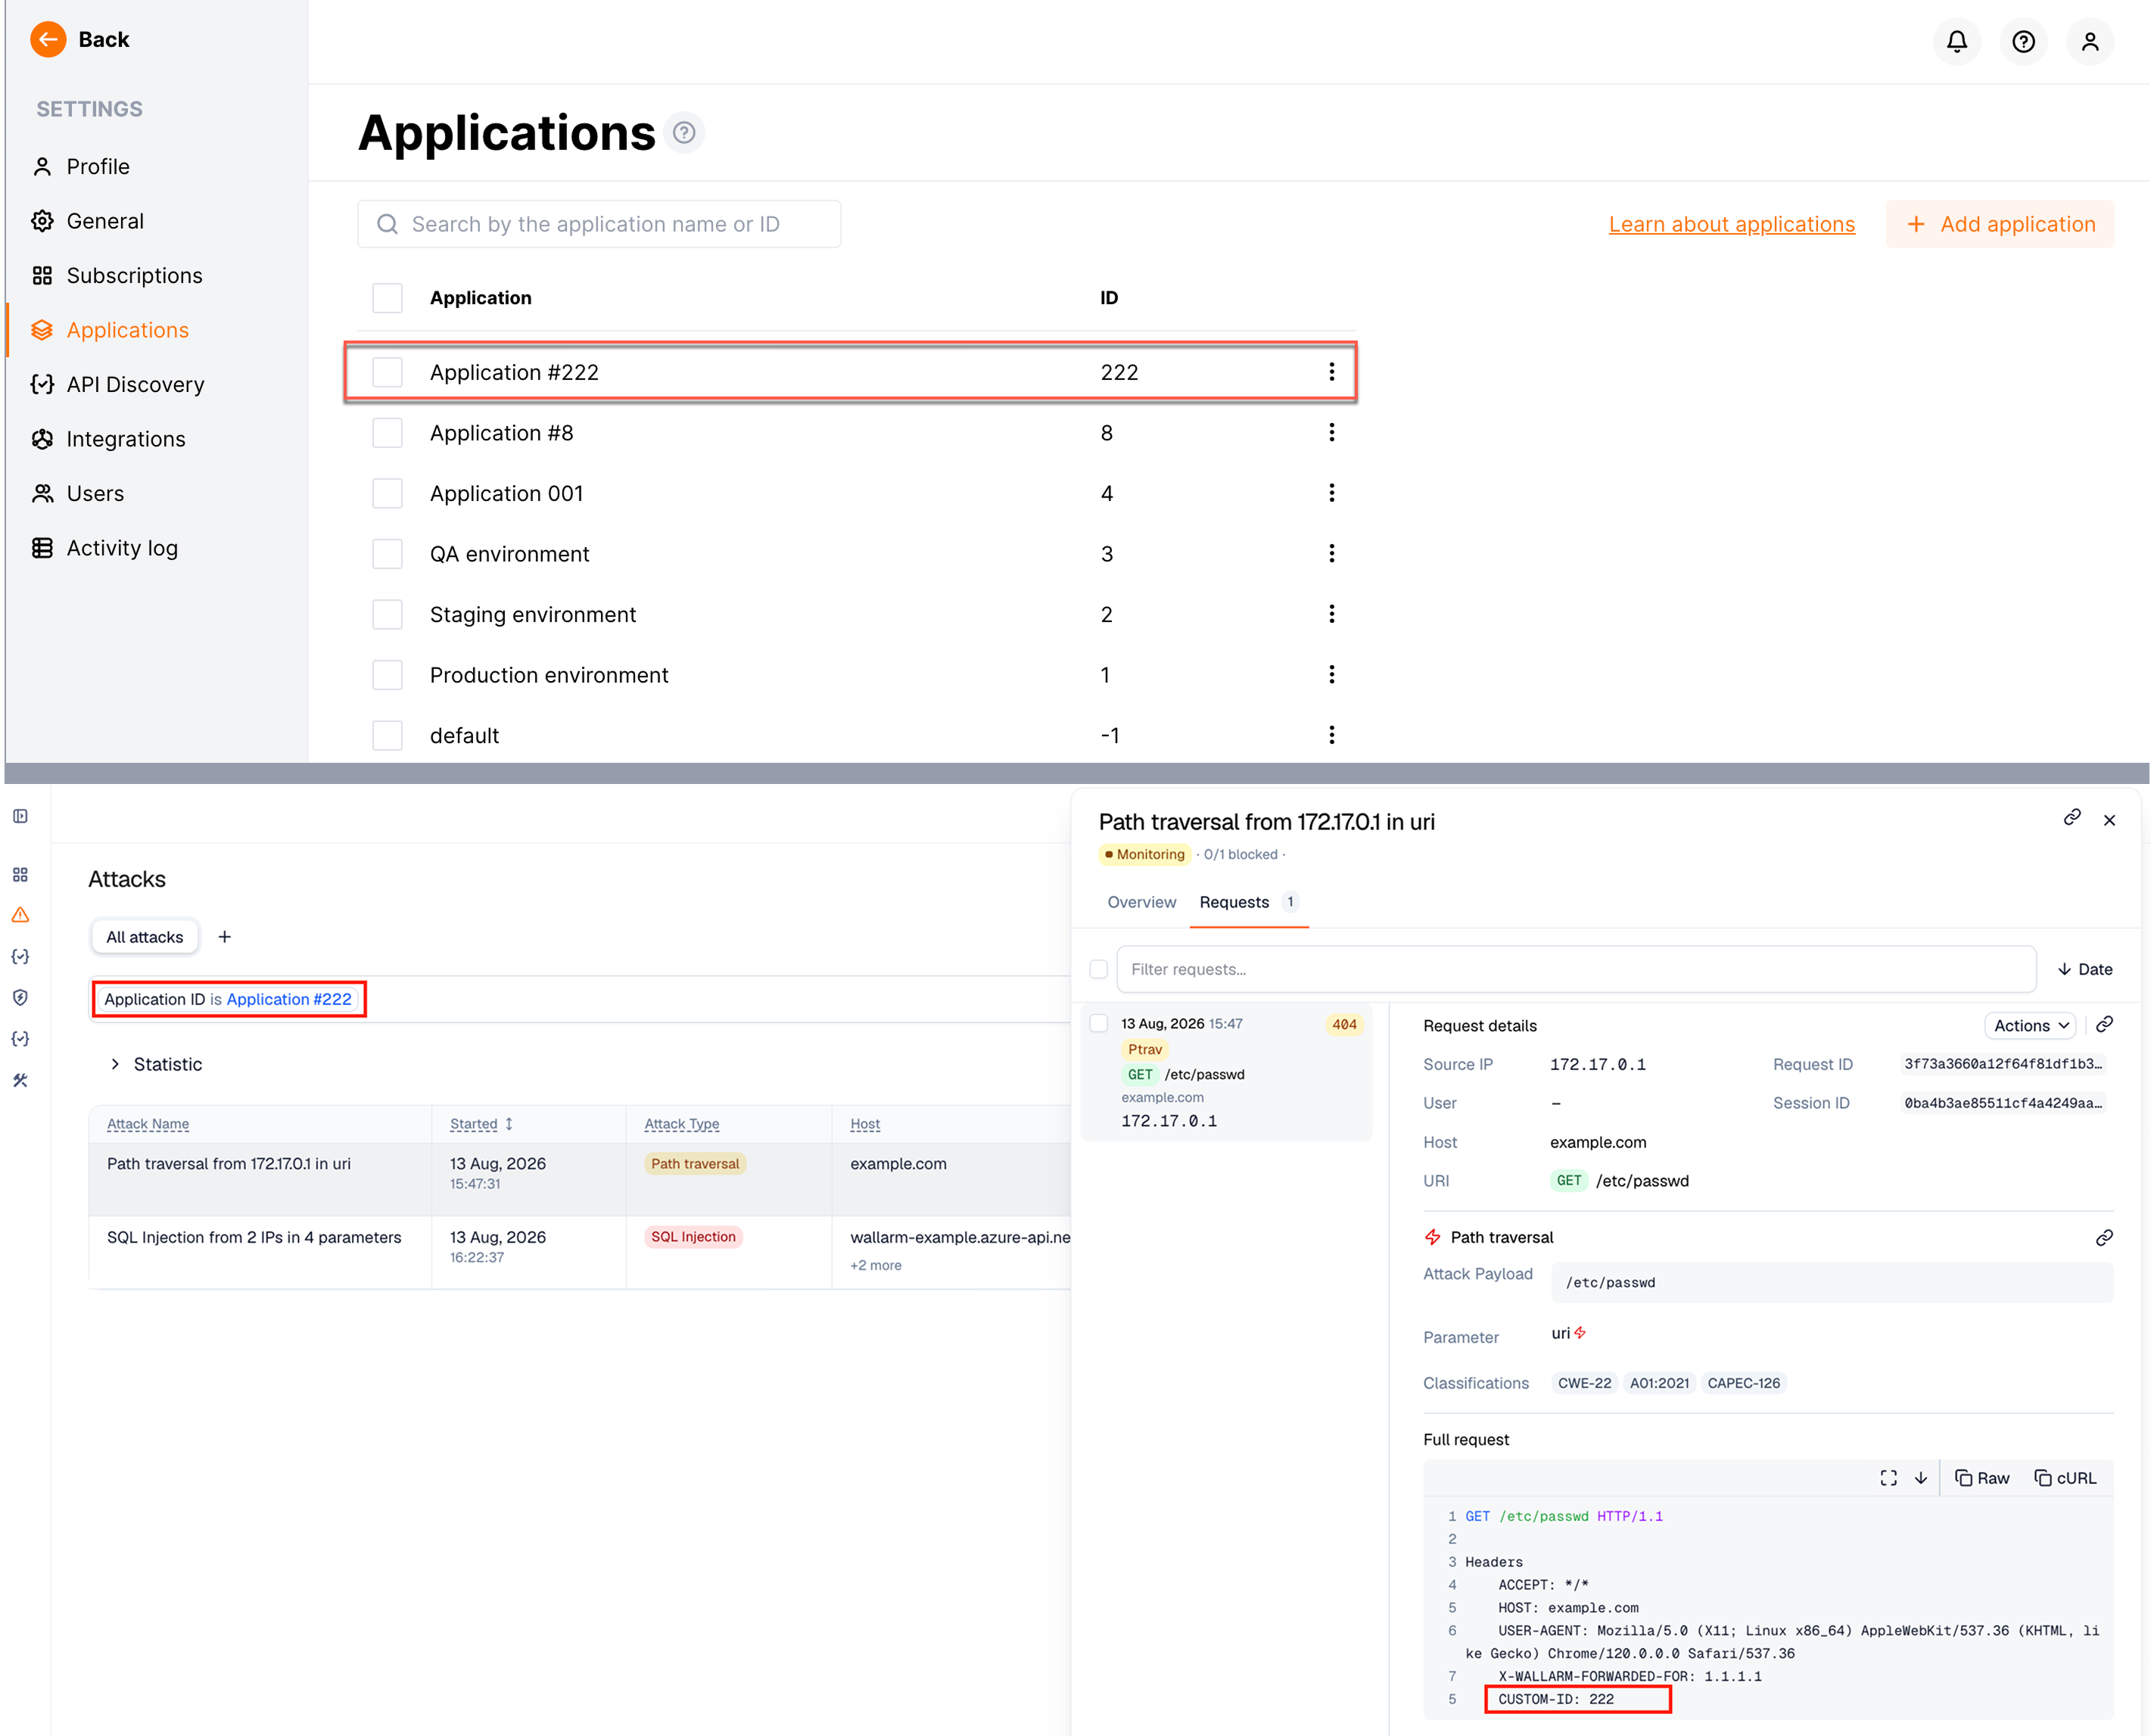Viewport: 2151px width, 1736px height.
Task: Check the QA environment row checkbox
Action: (387, 554)
